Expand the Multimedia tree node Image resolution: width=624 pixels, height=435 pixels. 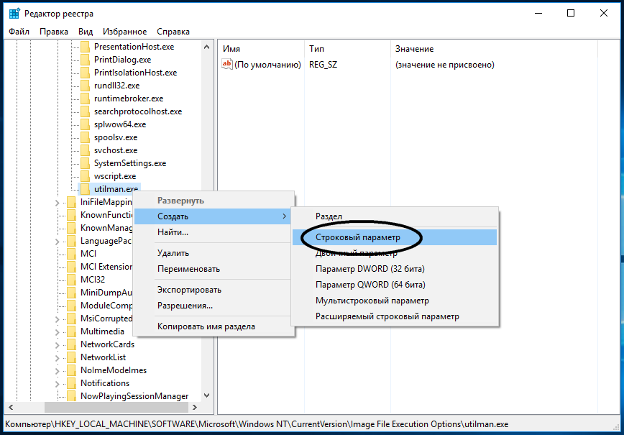(x=58, y=332)
